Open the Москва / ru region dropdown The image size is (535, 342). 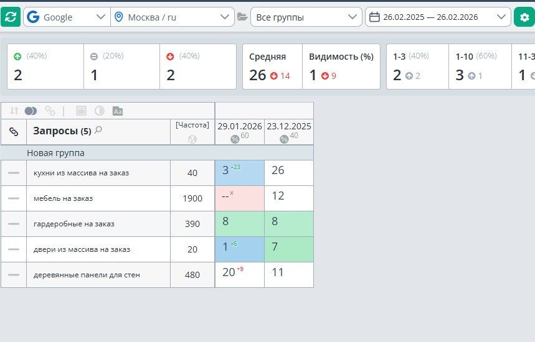tap(173, 17)
